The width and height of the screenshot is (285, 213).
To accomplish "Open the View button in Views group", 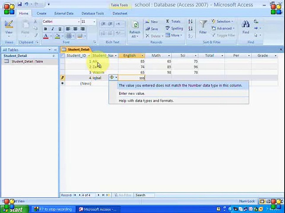I will pos(9,29).
